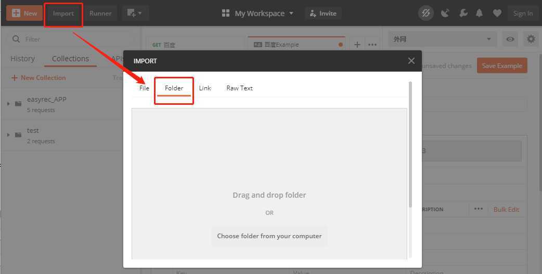Select the Raw Text tab in Import

pyautogui.click(x=239, y=88)
